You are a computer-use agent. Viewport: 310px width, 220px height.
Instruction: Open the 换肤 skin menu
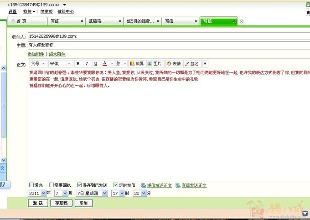[29, 12]
